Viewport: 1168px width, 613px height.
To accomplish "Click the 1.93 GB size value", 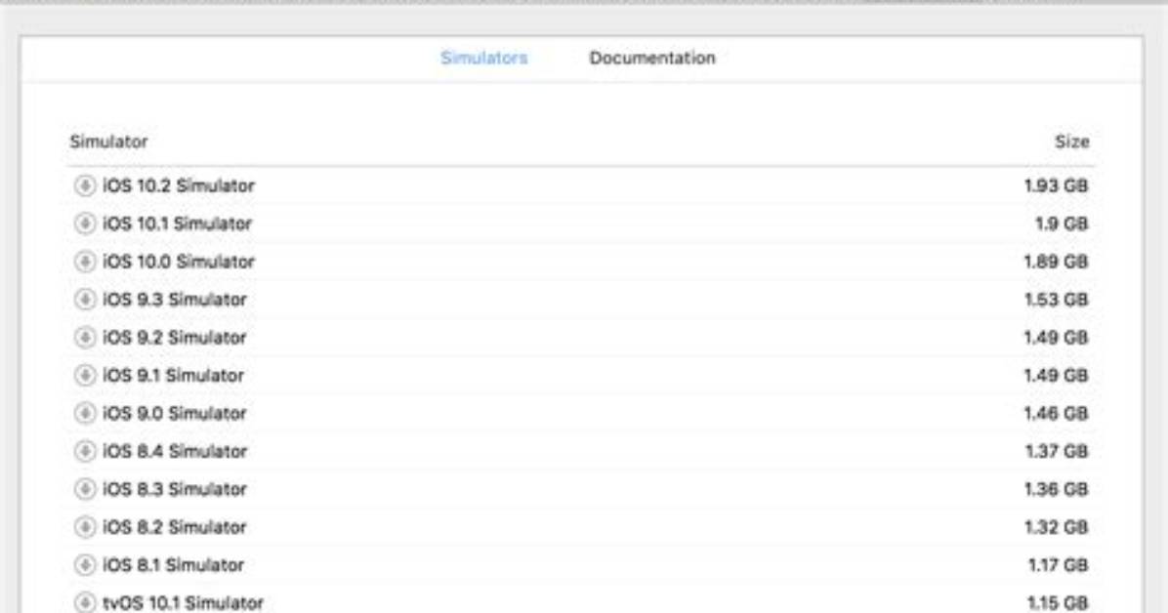I will point(1056,185).
